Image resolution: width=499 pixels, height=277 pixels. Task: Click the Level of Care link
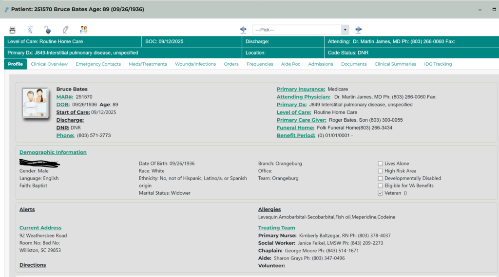pyautogui.click(x=294, y=112)
